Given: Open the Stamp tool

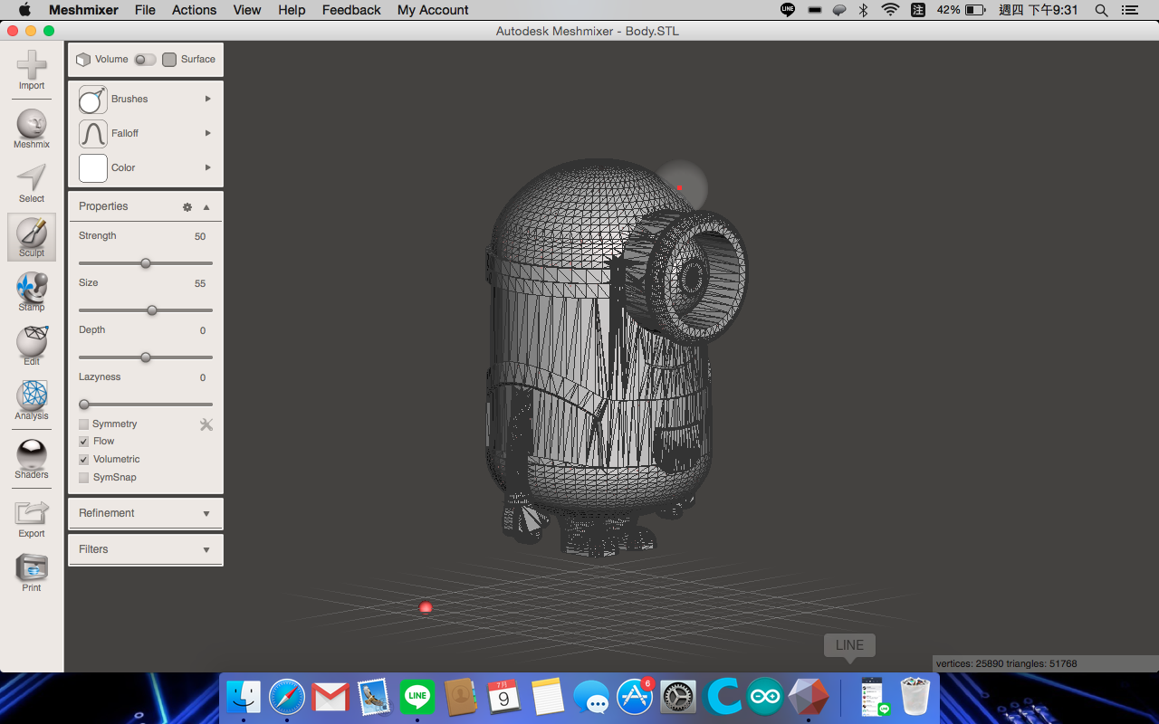Looking at the screenshot, I should (x=32, y=291).
